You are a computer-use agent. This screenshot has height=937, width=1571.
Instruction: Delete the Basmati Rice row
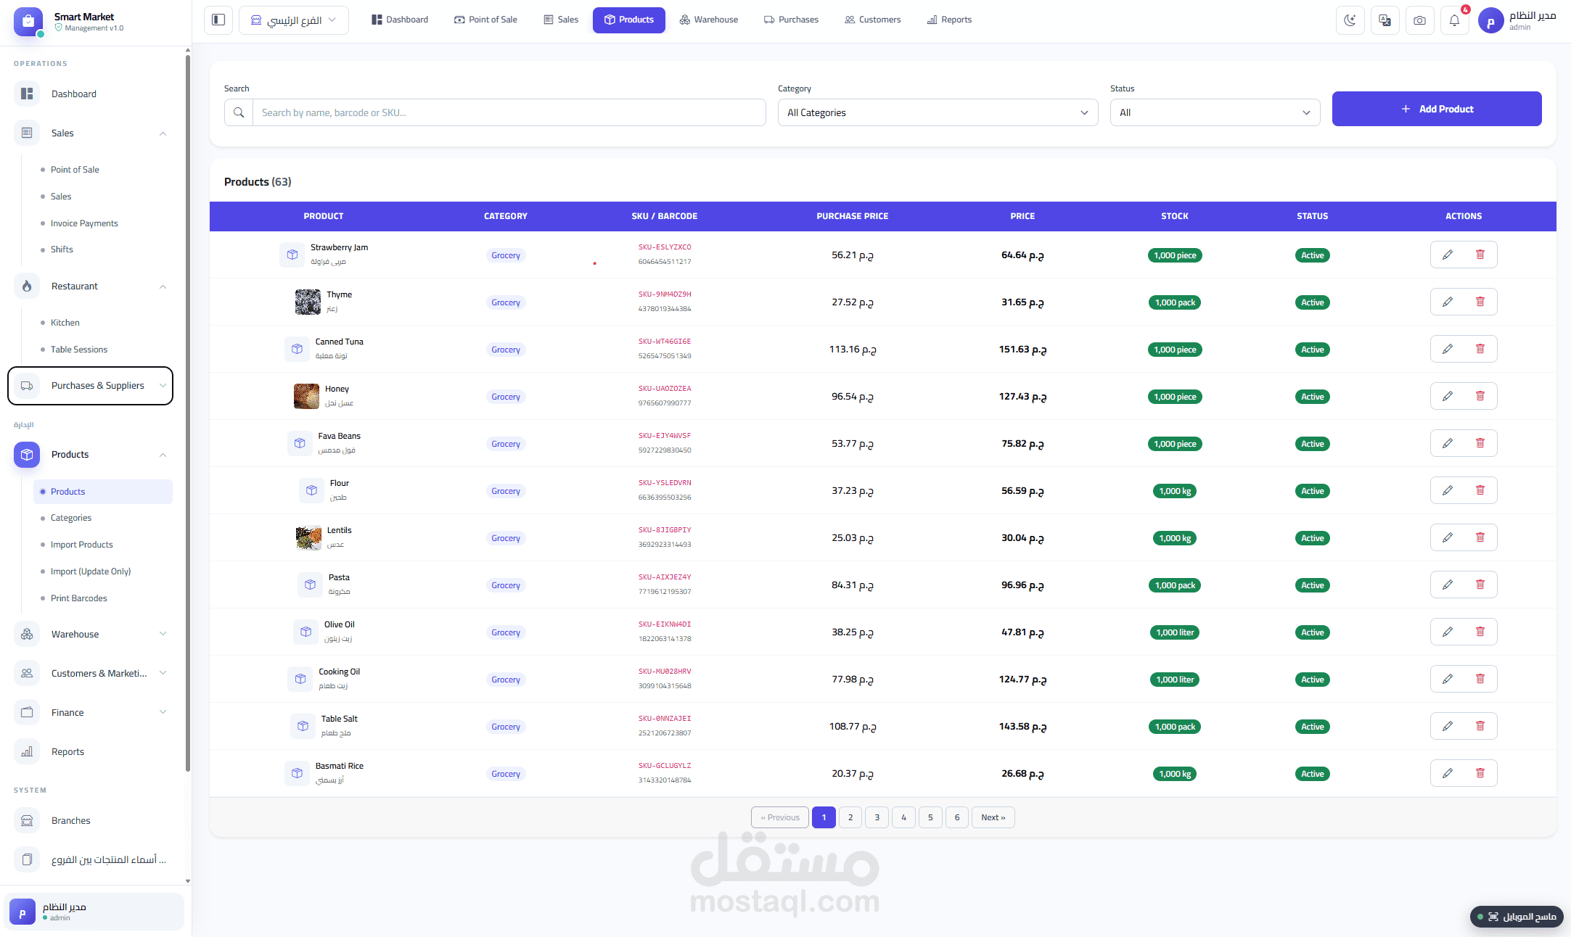click(1480, 773)
